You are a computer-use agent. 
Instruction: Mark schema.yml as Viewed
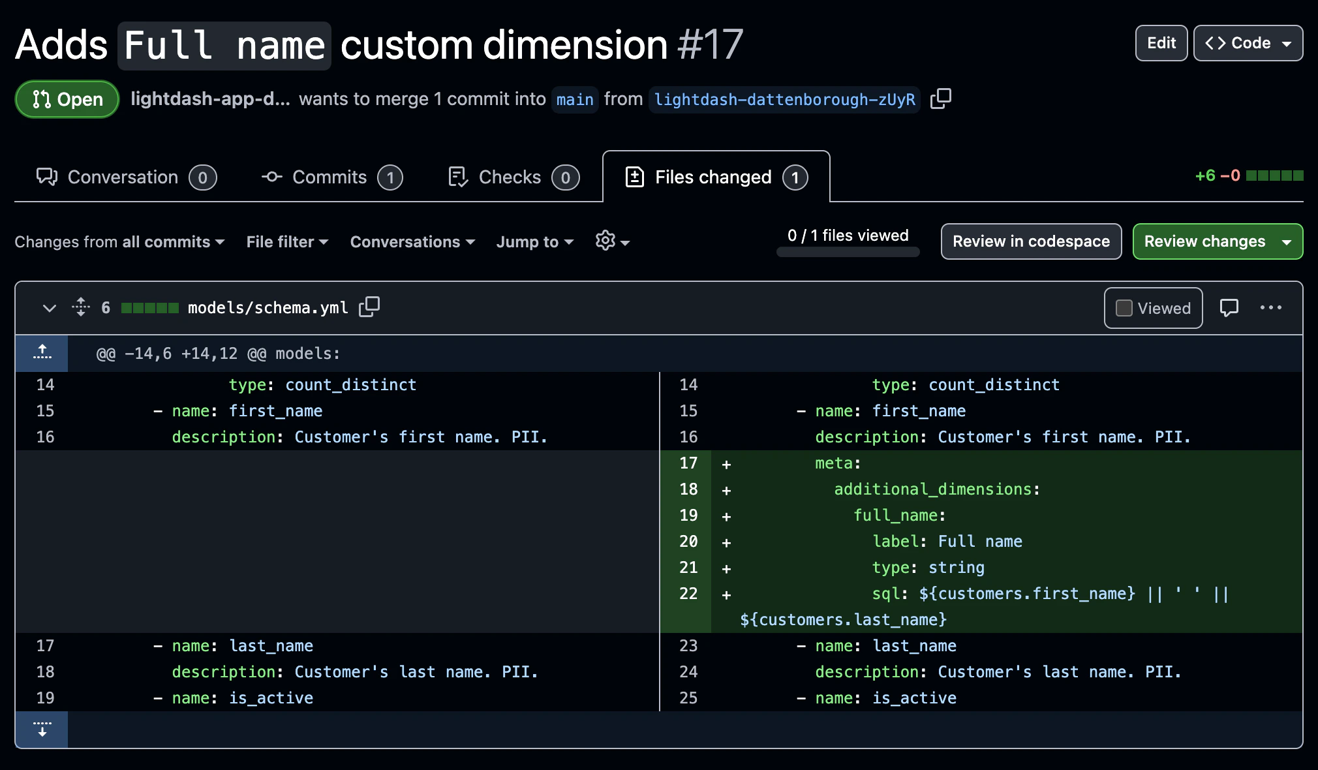pos(1153,308)
